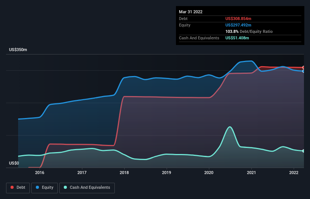The image size is (310, 199).
Task: Click the blue dot in Equity legend
Action: click(37, 187)
